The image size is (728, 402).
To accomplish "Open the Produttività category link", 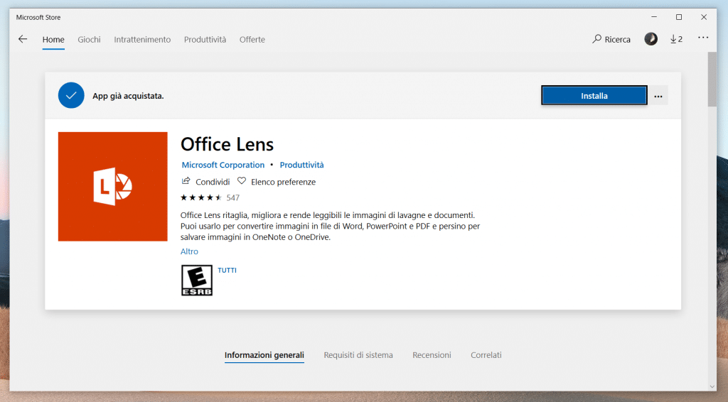I will pyautogui.click(x=301, y=165).
